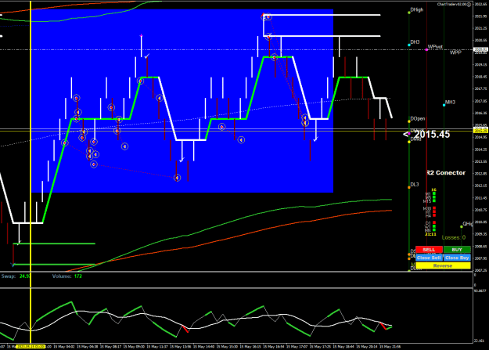Viewport: 489px width, 350px height.
Task: Click the D1 red timeframe signal square
Action: click(434, 222)
